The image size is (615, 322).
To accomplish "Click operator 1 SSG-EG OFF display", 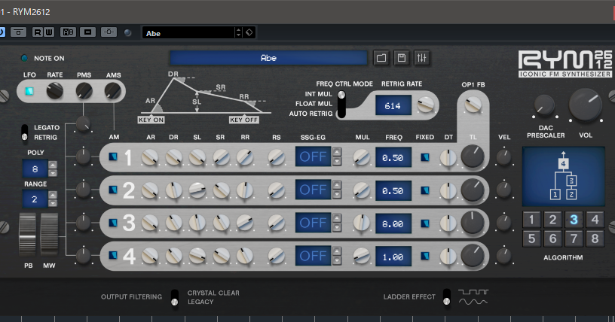I will point(313,156).
